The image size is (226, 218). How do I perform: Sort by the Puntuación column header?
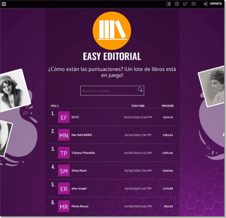(168, 106)
